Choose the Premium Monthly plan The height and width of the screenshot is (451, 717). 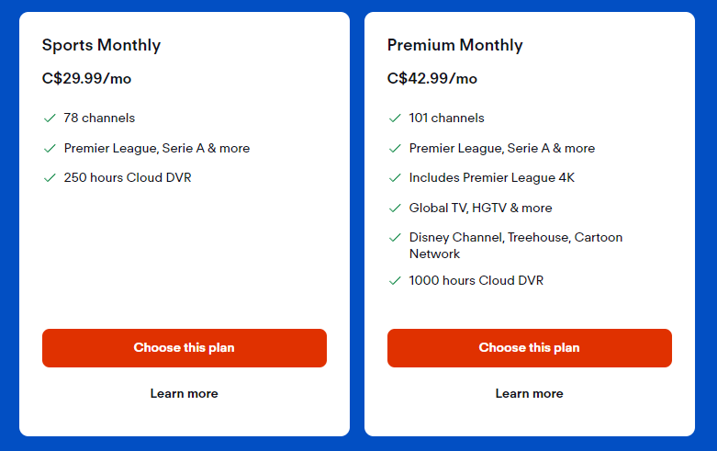tap(530, 348)
